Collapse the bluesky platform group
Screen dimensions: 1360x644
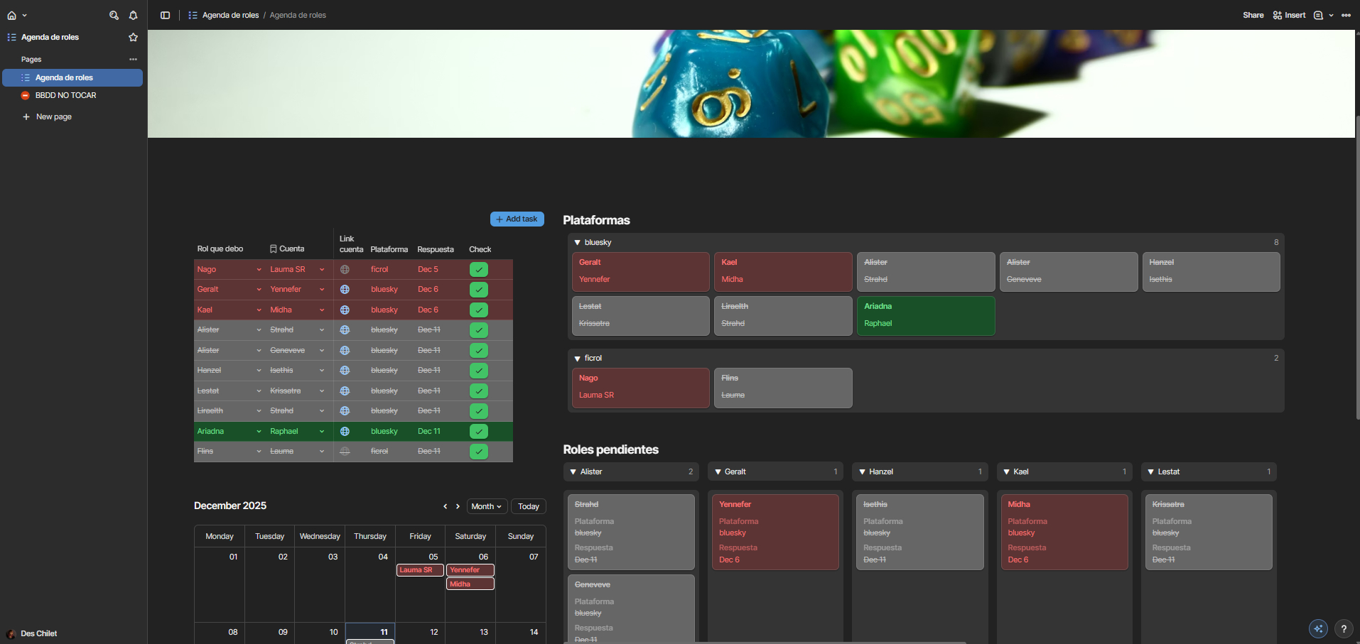point(578,243)
